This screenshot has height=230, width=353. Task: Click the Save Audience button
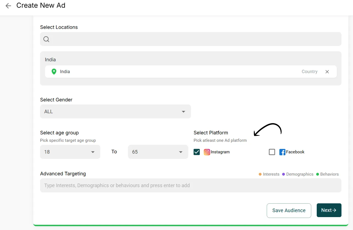289,210
